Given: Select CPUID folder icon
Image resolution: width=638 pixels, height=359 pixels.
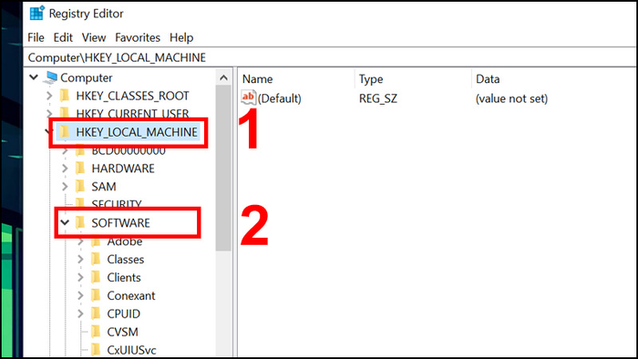Looking at the screenshot, I should point(96,313).
